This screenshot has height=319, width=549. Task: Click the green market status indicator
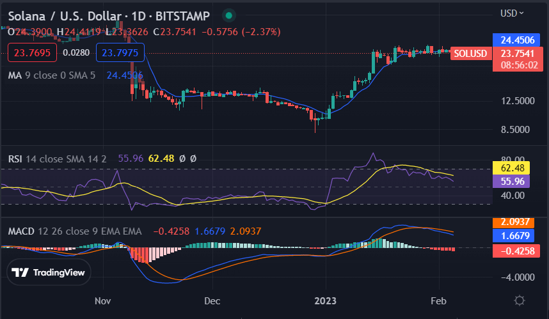pyautogui.click(x=229, y=15)
